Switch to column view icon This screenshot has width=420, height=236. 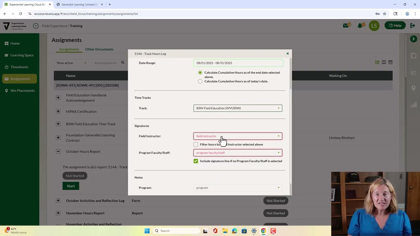[384, 62]
